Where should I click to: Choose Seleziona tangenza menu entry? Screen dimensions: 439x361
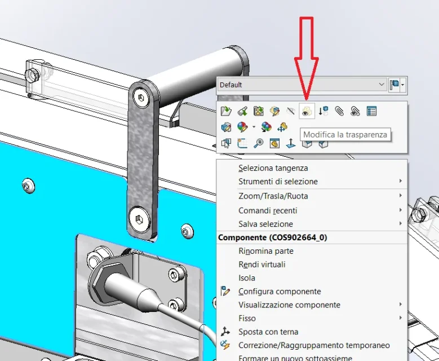click(x=273, y=168)
